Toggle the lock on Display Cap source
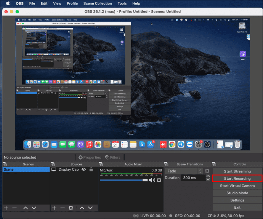This screenshot has height=219, width=263. 91,169
